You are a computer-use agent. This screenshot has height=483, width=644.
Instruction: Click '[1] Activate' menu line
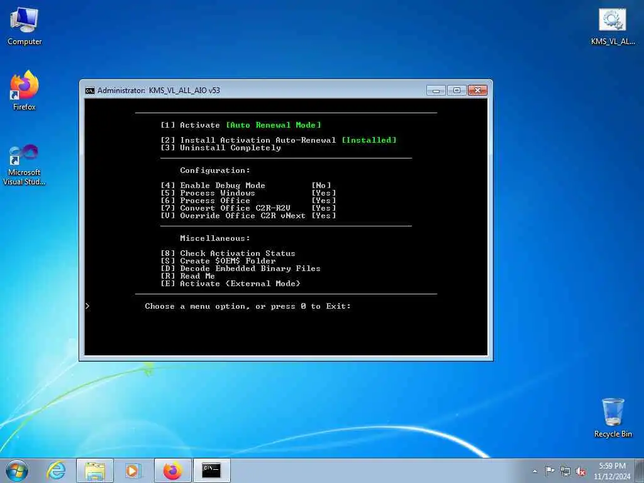point(190,125)
